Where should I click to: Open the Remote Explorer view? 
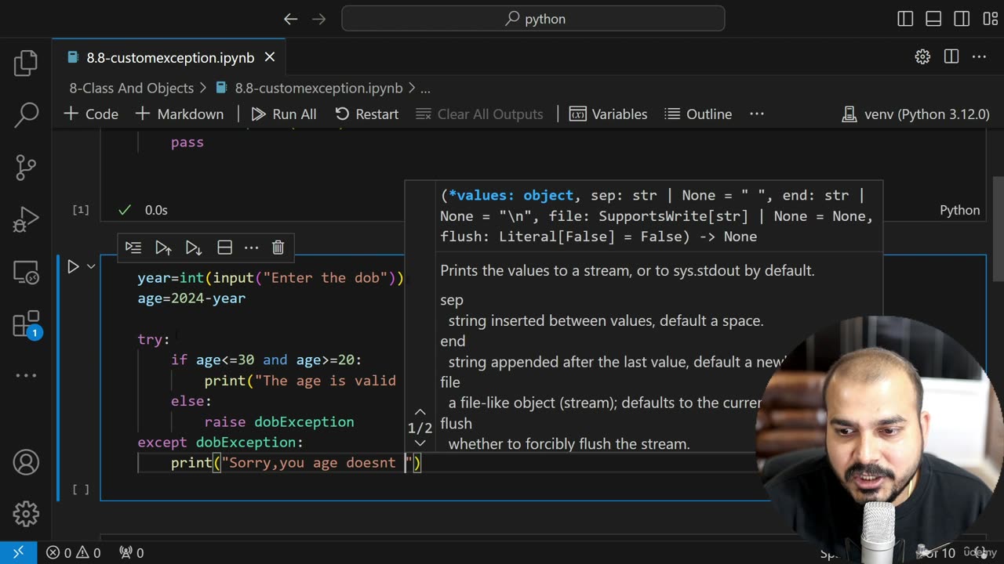pos(26,272)
